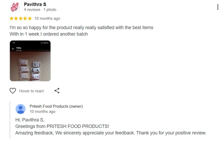Image resolution: width=222 pixels, height=143 pixels.
Task: Click the first yellow rating star
Action: [12, 18]
